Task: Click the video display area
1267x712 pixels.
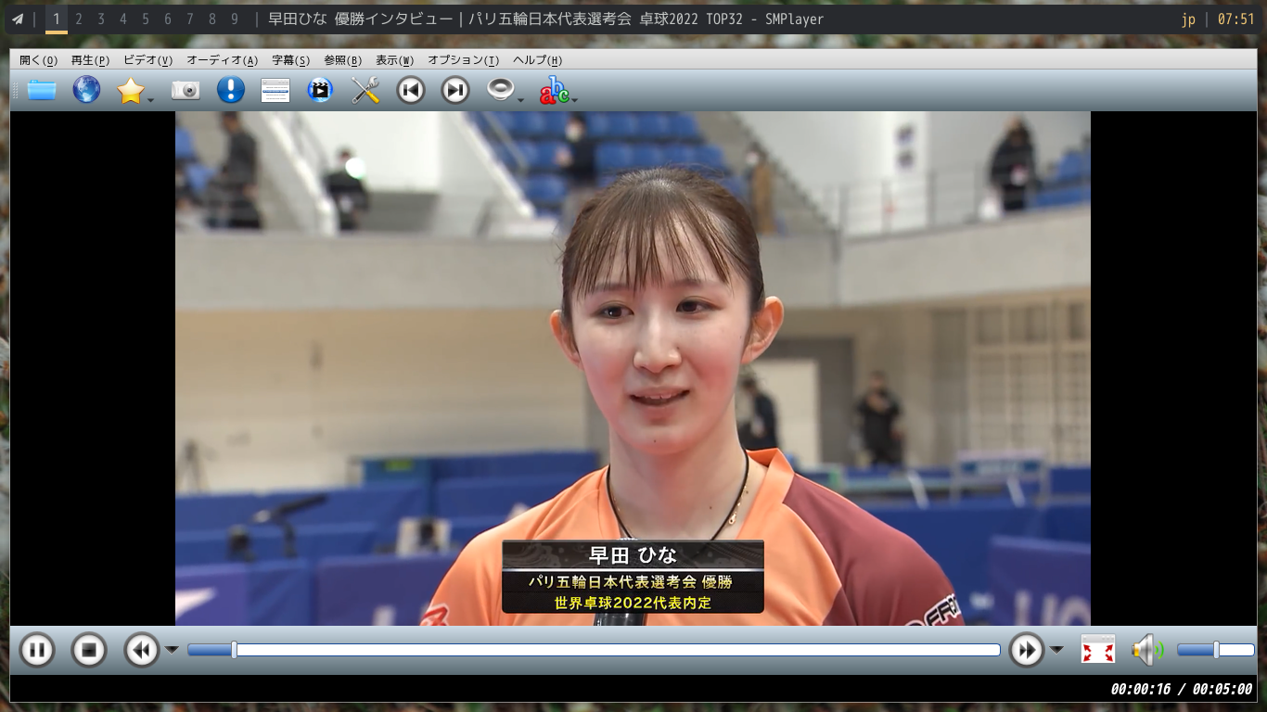Action: (x=633, y=368)
